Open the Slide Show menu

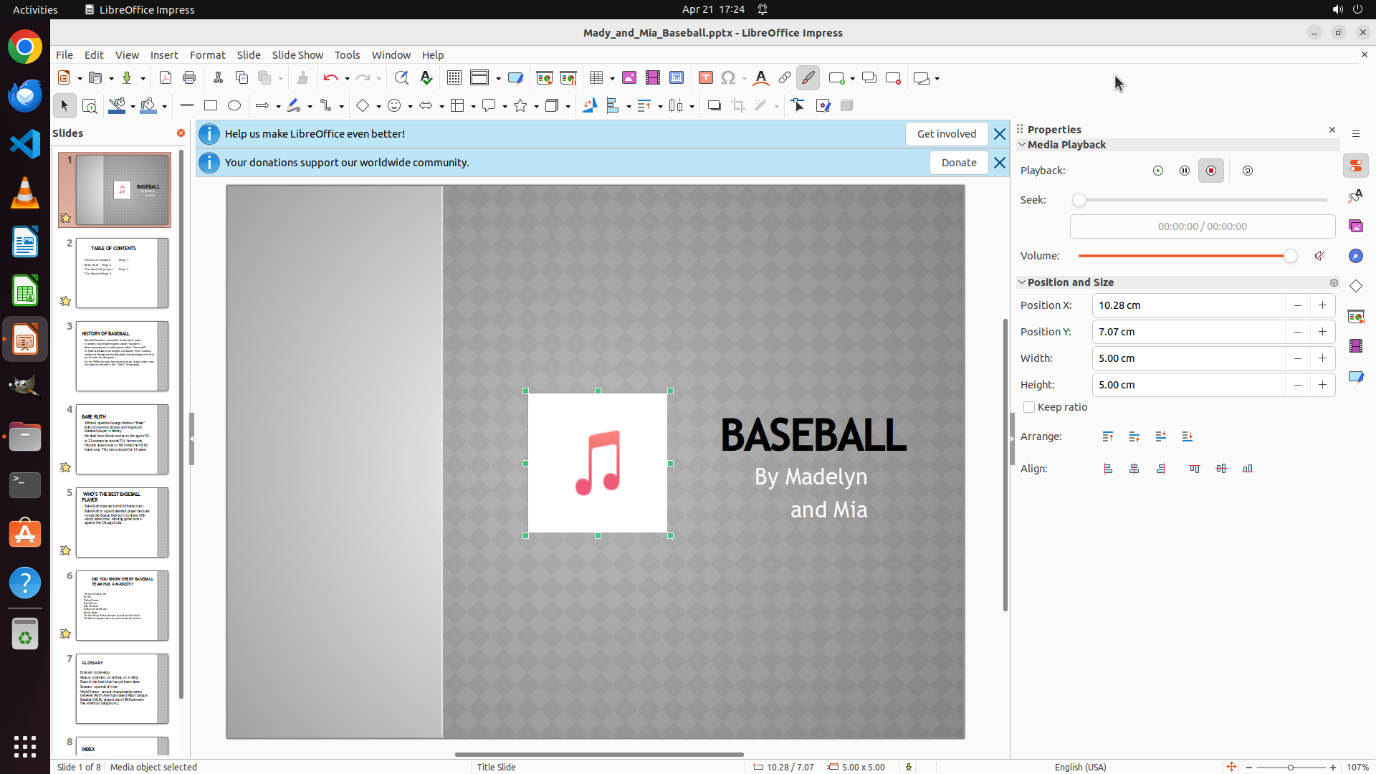[x=297, y=55]
